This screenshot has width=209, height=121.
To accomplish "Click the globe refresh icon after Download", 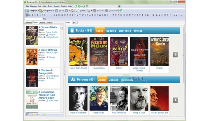I will [x=121, y=11].
